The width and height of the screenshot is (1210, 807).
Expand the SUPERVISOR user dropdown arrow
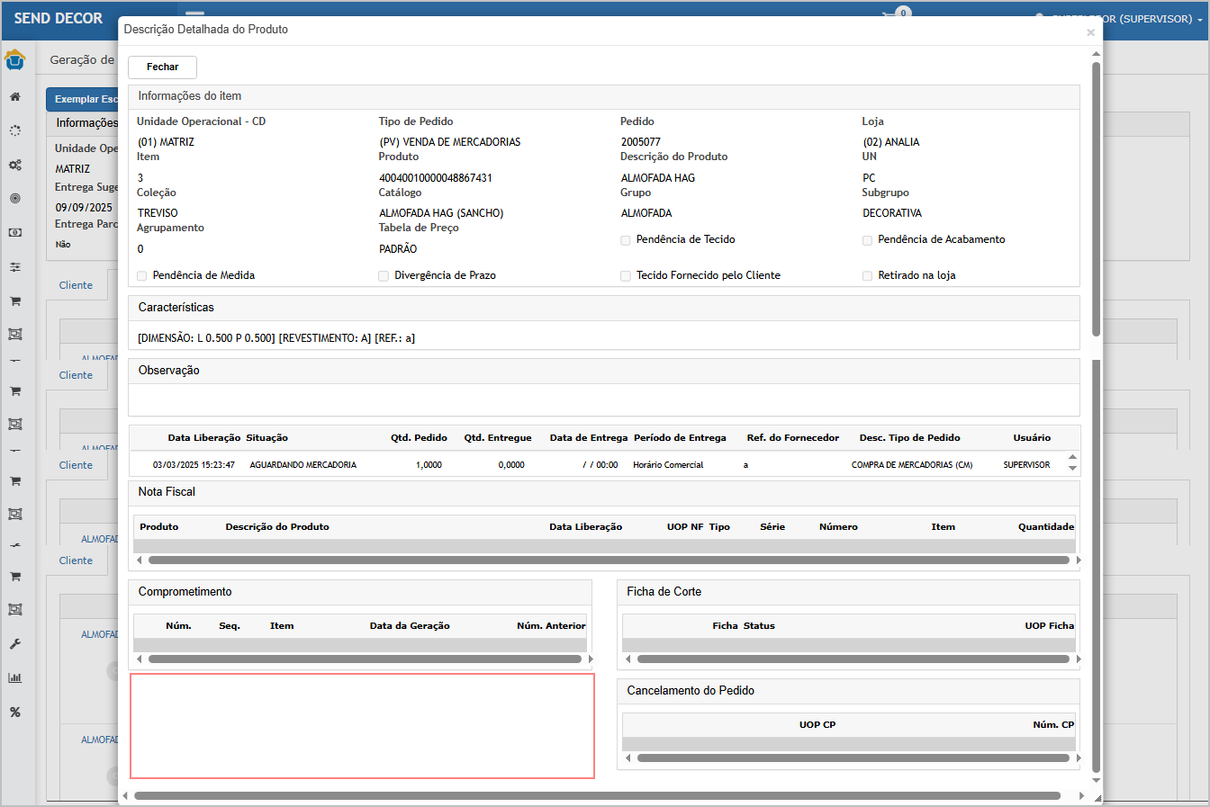tap(1199, 19)
